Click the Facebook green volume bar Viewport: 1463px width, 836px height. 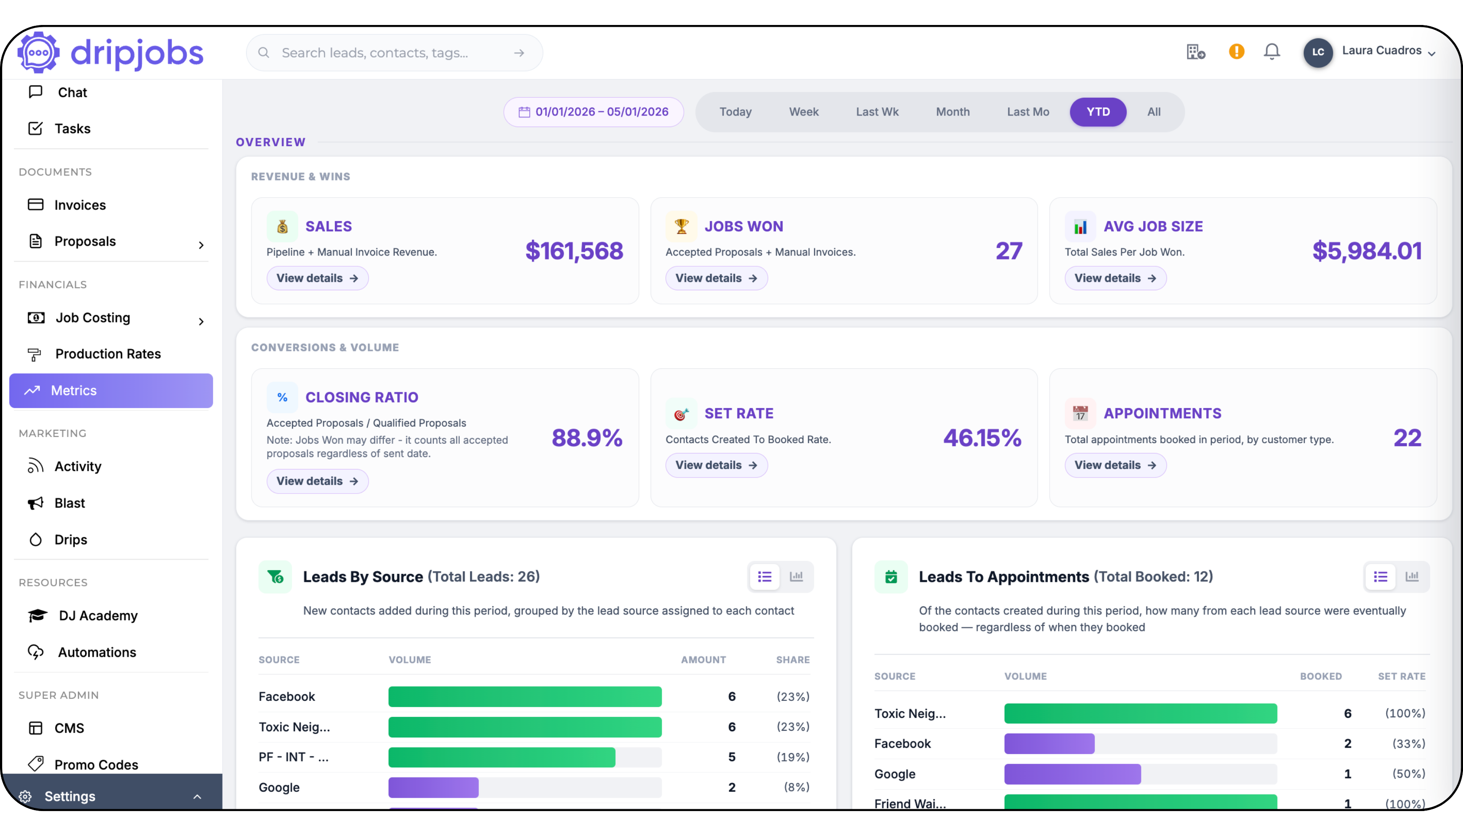click(x=525, y=696)
